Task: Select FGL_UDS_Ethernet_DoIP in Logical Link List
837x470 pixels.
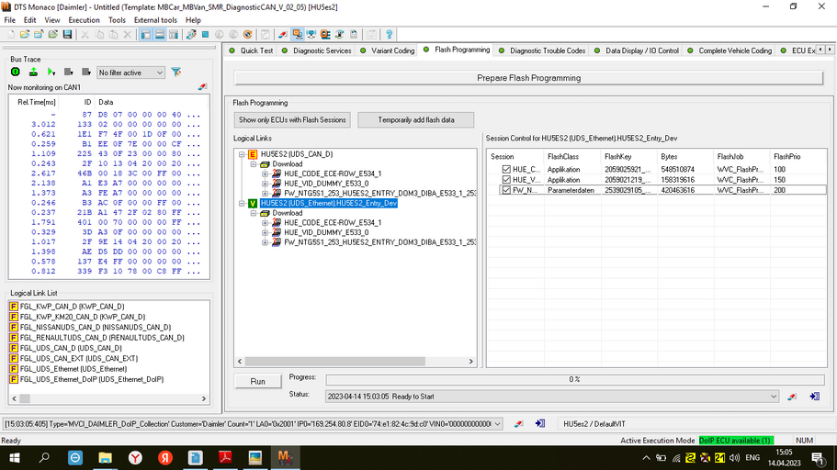Action: pyautogui.click(x=91, y=379)
